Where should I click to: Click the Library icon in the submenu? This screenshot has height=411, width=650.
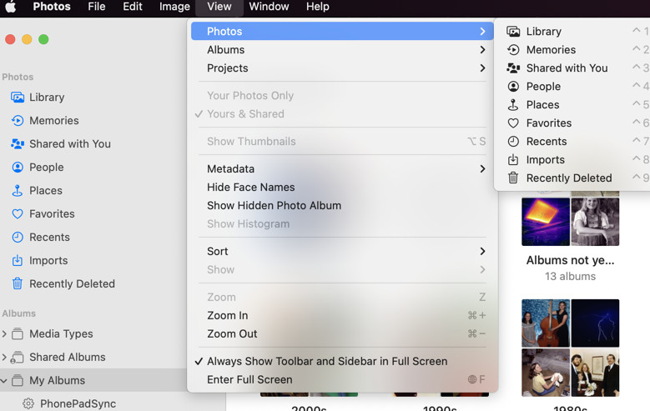click(513, 32)
